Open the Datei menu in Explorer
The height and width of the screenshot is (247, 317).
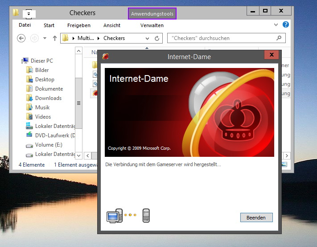pos(25,25)
